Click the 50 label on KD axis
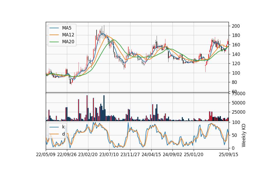Viewport: 254px width, 182px height. click(234, 135)
